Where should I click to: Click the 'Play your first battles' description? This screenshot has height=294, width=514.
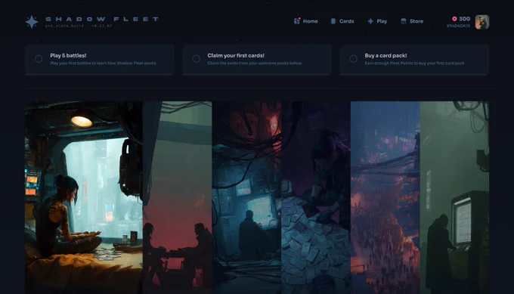click(103, 63)
